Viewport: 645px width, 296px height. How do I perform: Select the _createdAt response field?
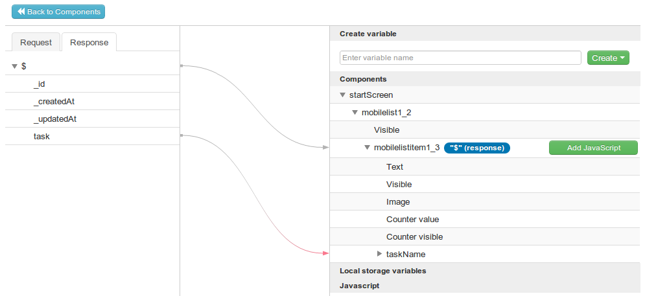(x=54, y=101)
